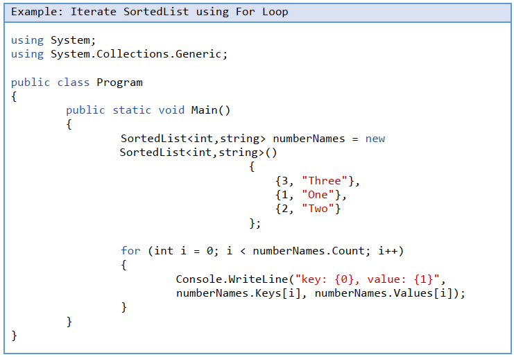This screenshot has height=357, width=514.
Task: Select the System.Collections.Generic namespace text
Action: click(136, 53)
